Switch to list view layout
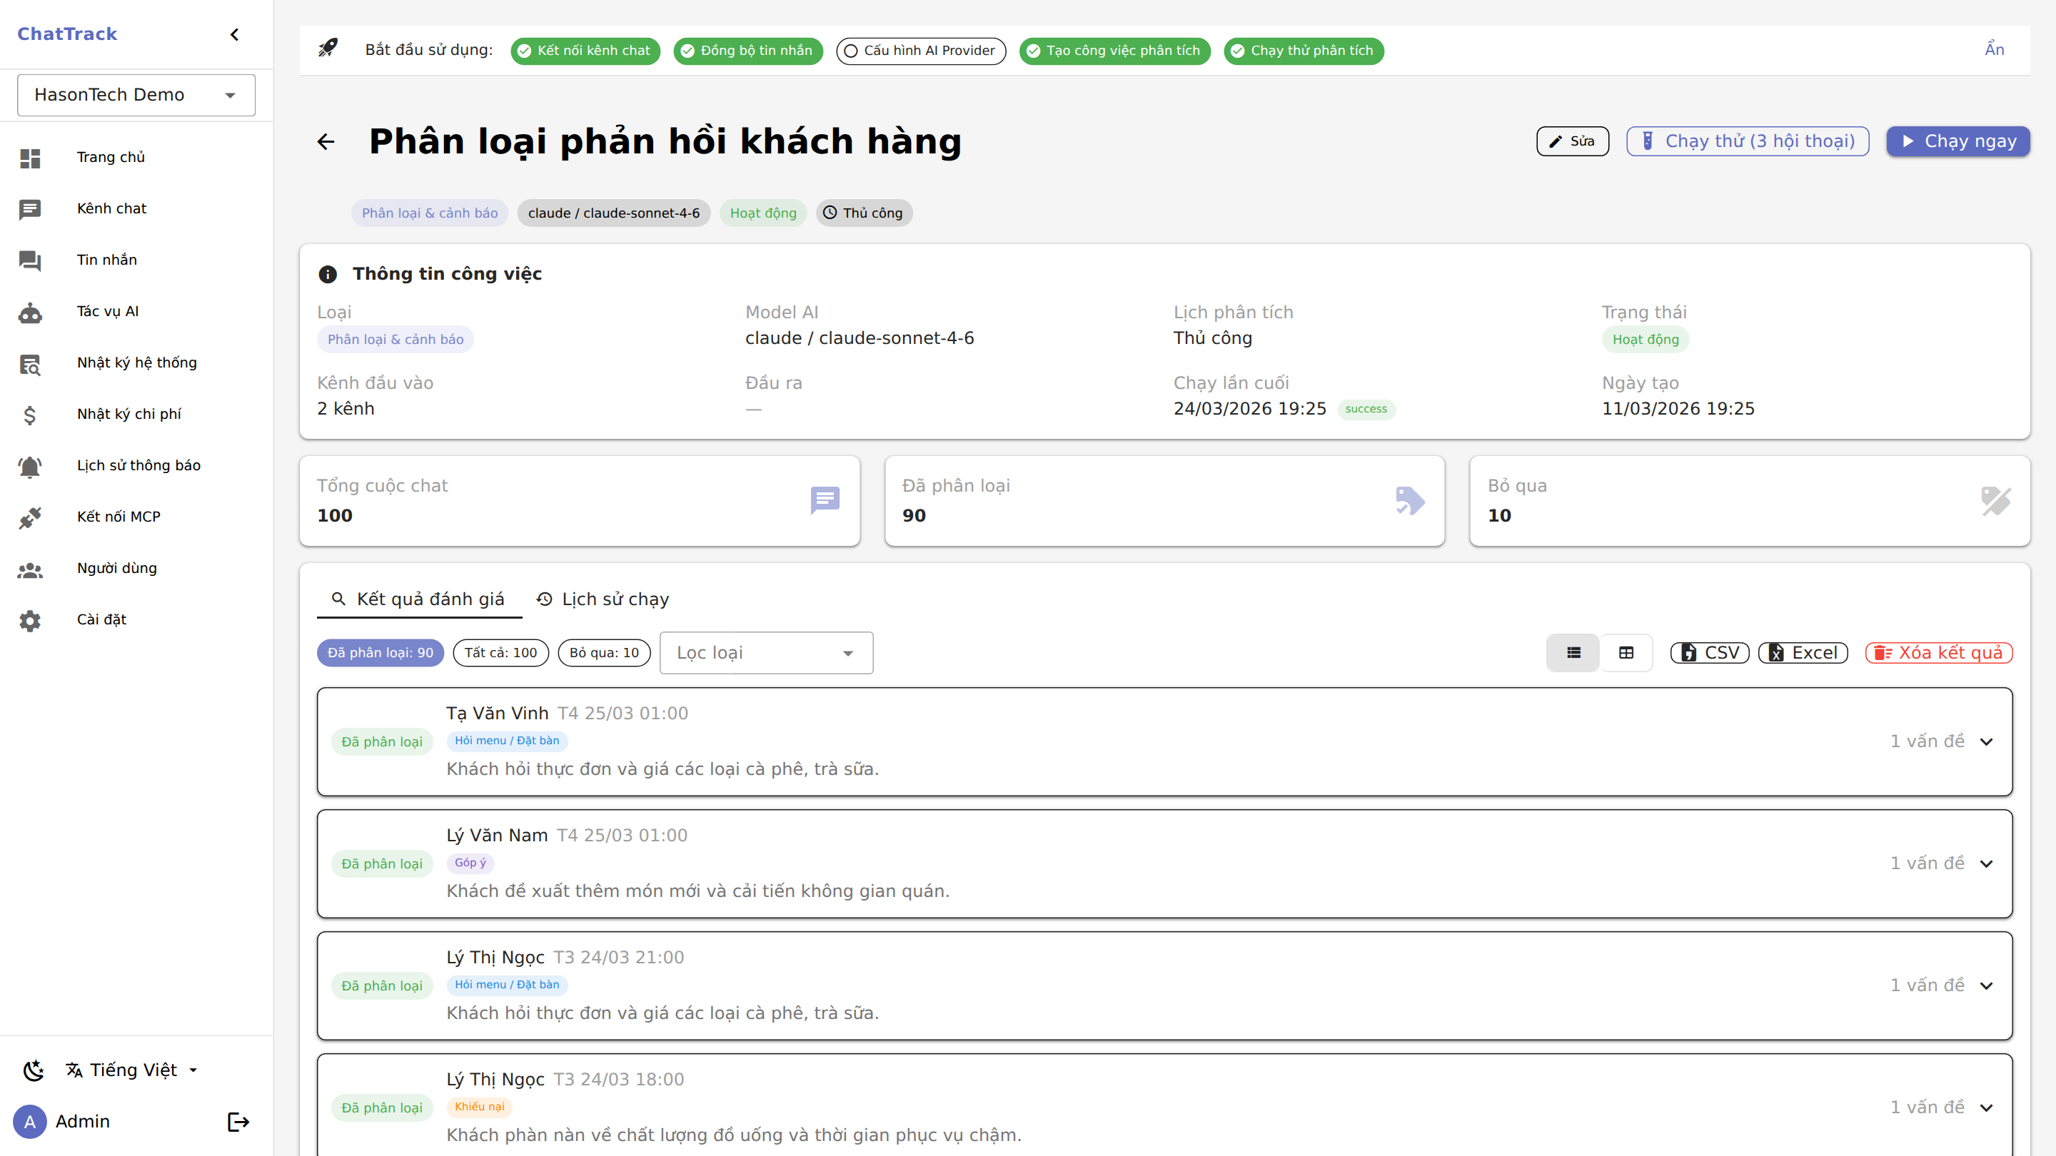 click(x=1573, y=653)
